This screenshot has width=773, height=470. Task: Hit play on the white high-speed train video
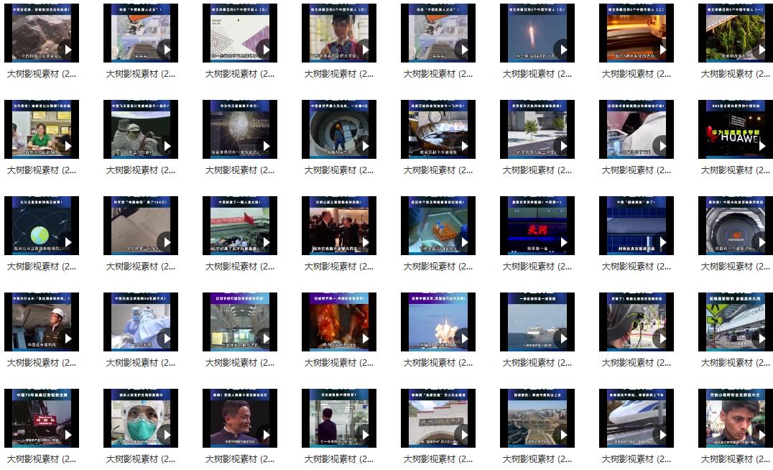click(662, 435)
